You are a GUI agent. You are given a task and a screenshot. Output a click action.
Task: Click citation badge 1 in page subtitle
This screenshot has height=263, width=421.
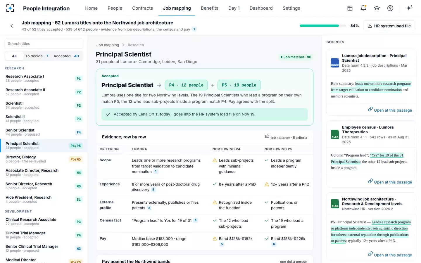(194, 29)
